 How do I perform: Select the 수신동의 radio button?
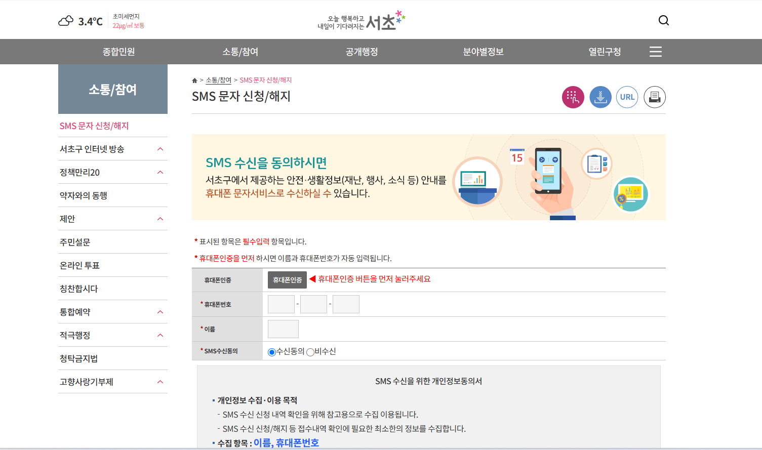(x=272, y=352)
